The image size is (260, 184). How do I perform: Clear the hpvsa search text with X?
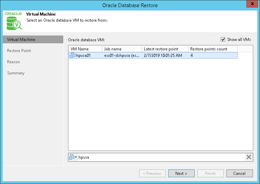(x=249, y=157)
